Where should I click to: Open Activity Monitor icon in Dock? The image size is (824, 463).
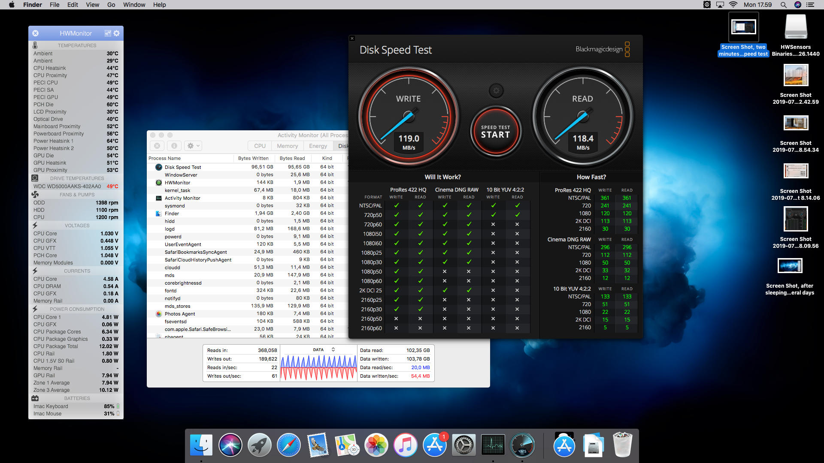click(493, 445)
